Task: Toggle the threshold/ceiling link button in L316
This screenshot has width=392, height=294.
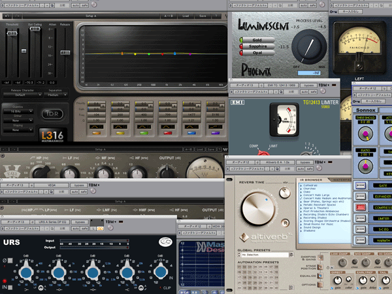Action: 24,51
